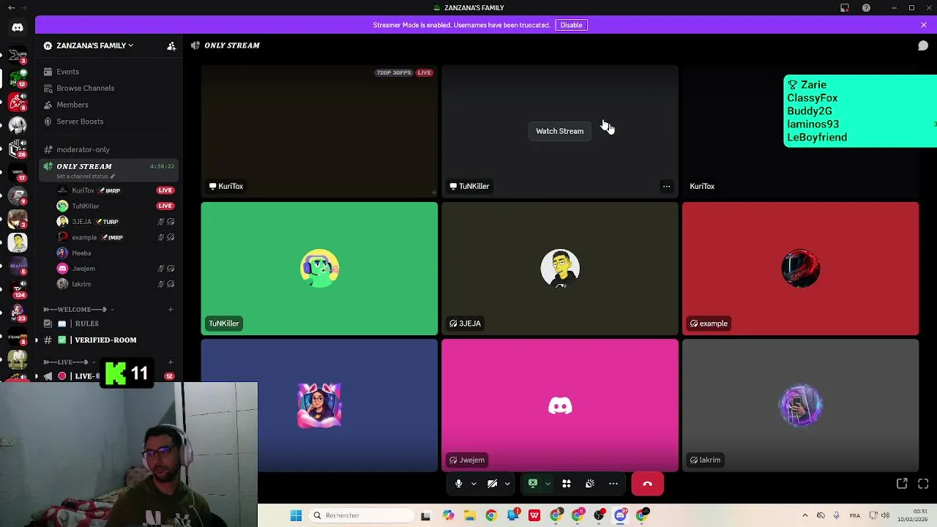The image size is (937, 527).
Task: Click 3JEJA in the voice channel list
Action: pos(81,222)
